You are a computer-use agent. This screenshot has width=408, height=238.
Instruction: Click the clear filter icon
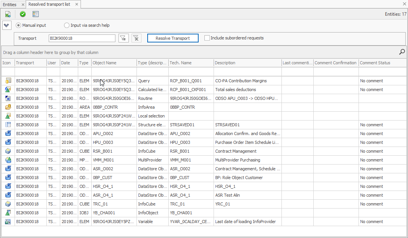coord(137,38)
